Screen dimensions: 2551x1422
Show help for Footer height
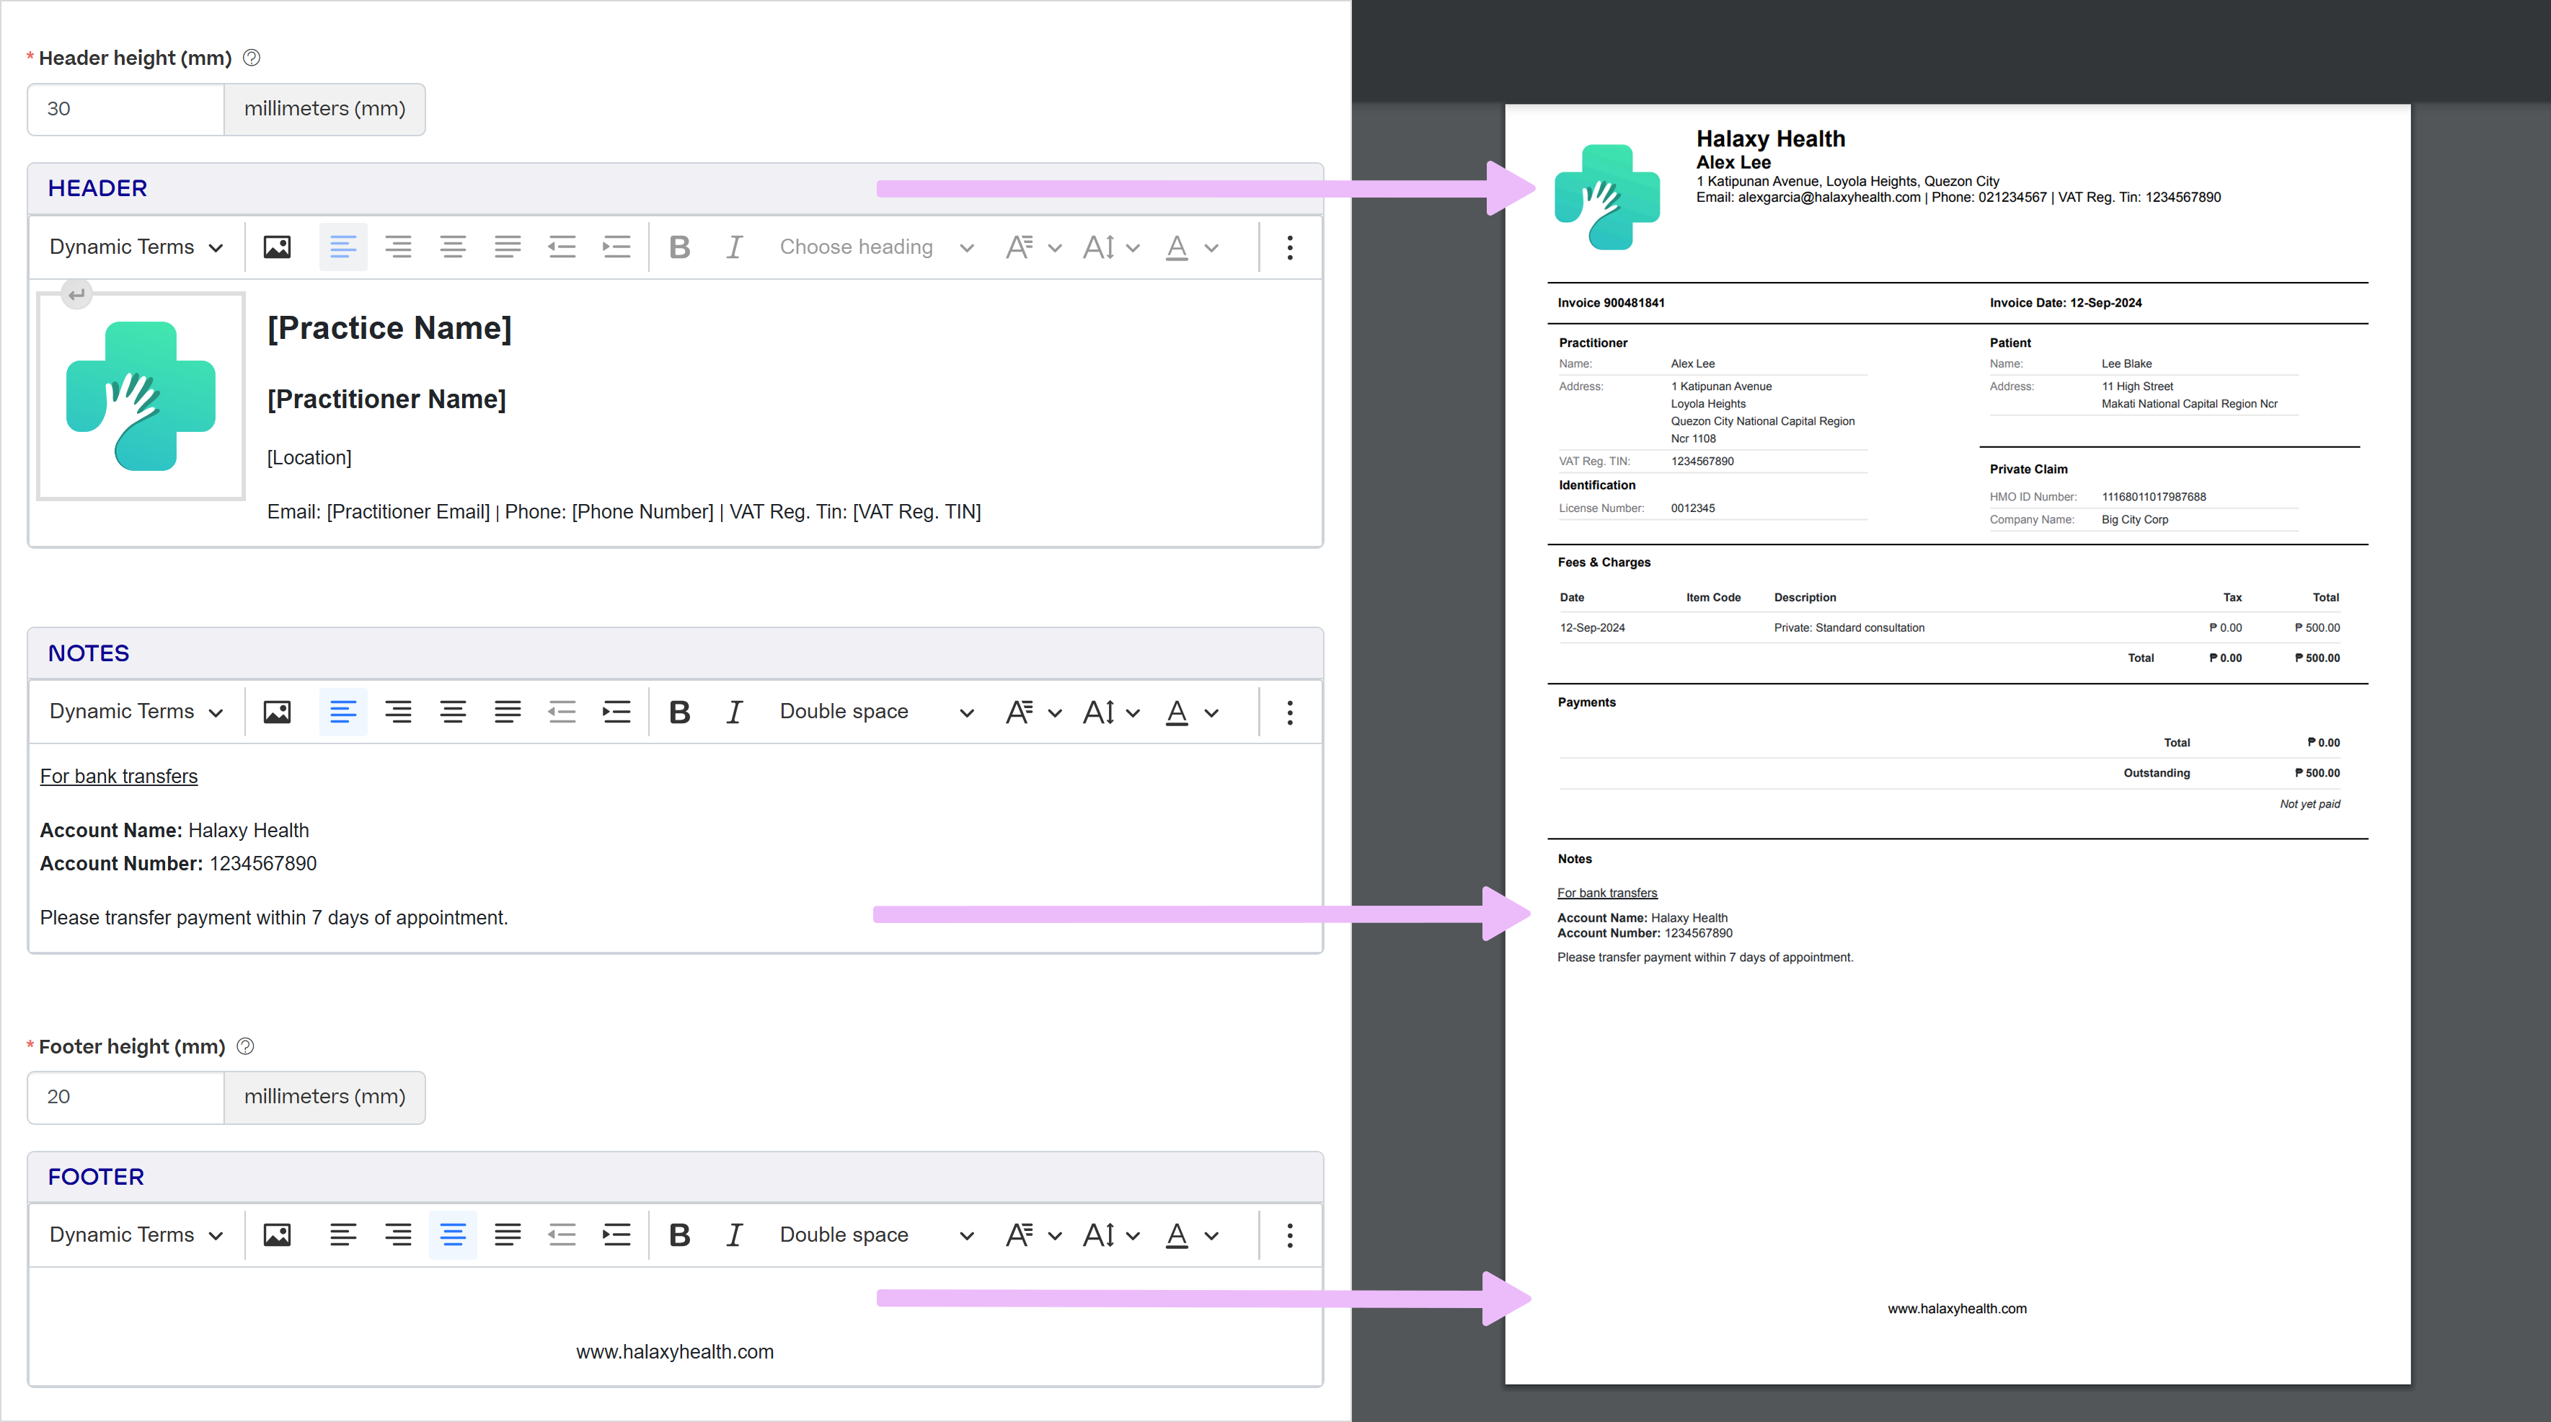point(246,1046)
